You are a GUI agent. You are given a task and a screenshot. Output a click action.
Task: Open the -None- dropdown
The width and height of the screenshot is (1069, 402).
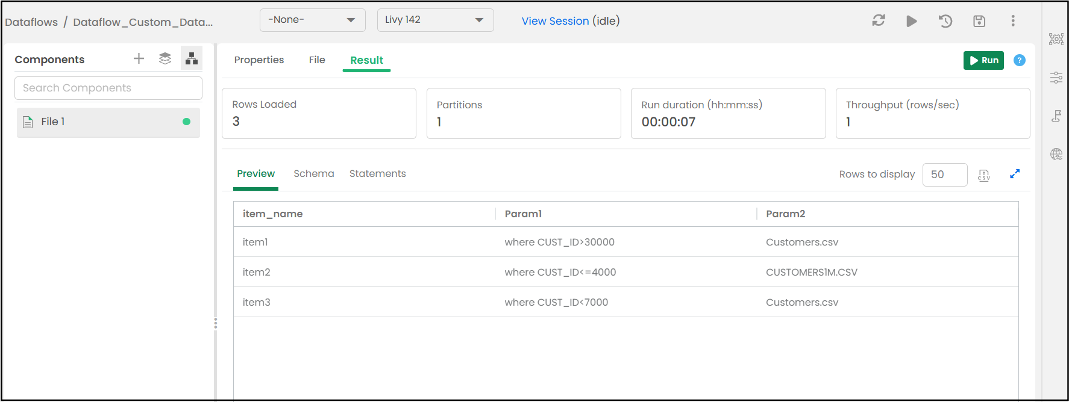click(x=313, y=20)
